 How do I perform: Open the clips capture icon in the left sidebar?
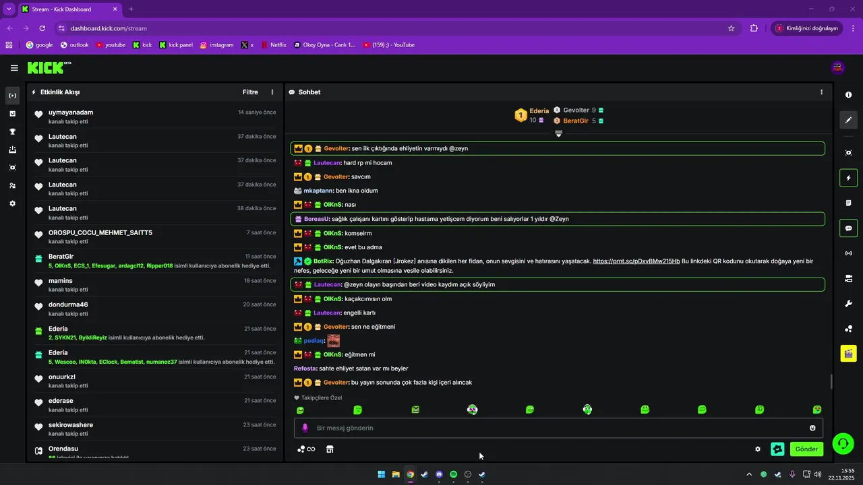(x=12, y=167)
